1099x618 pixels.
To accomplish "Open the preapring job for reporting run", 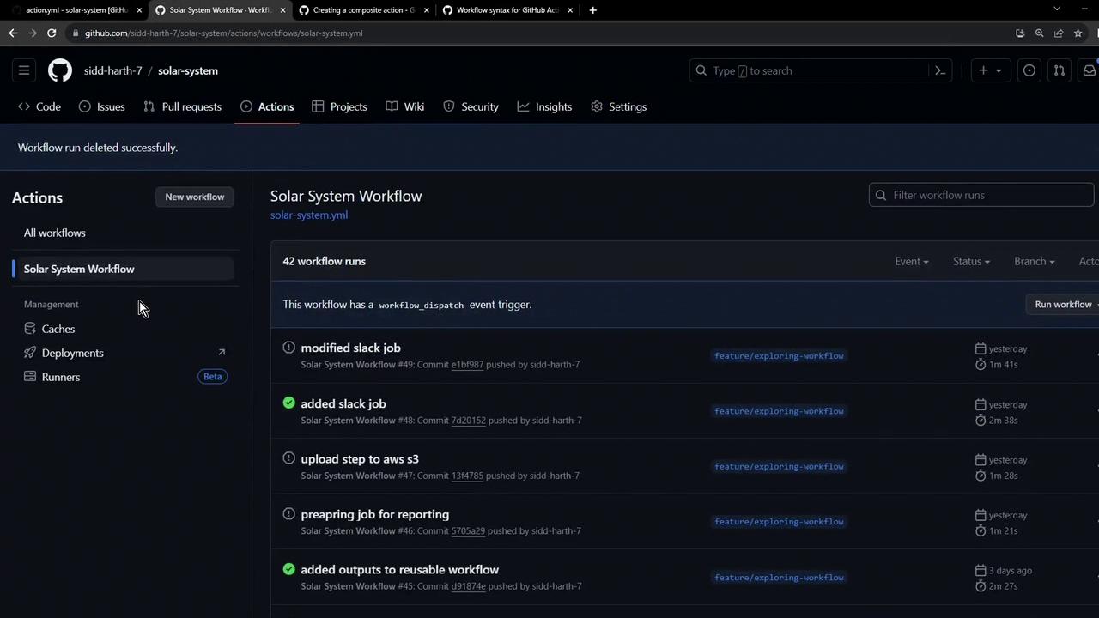I will pos(375,514).
